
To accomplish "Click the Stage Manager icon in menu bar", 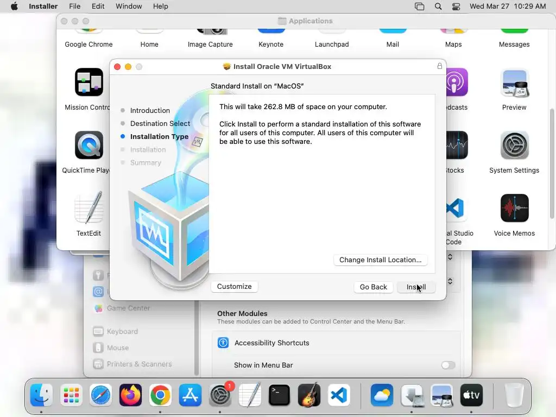I will pos(420,7).
